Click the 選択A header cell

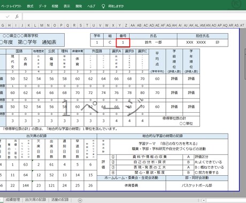tap(117, 51)
